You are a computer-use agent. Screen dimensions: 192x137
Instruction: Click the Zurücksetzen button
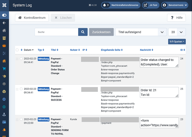(x=101, y=32)
